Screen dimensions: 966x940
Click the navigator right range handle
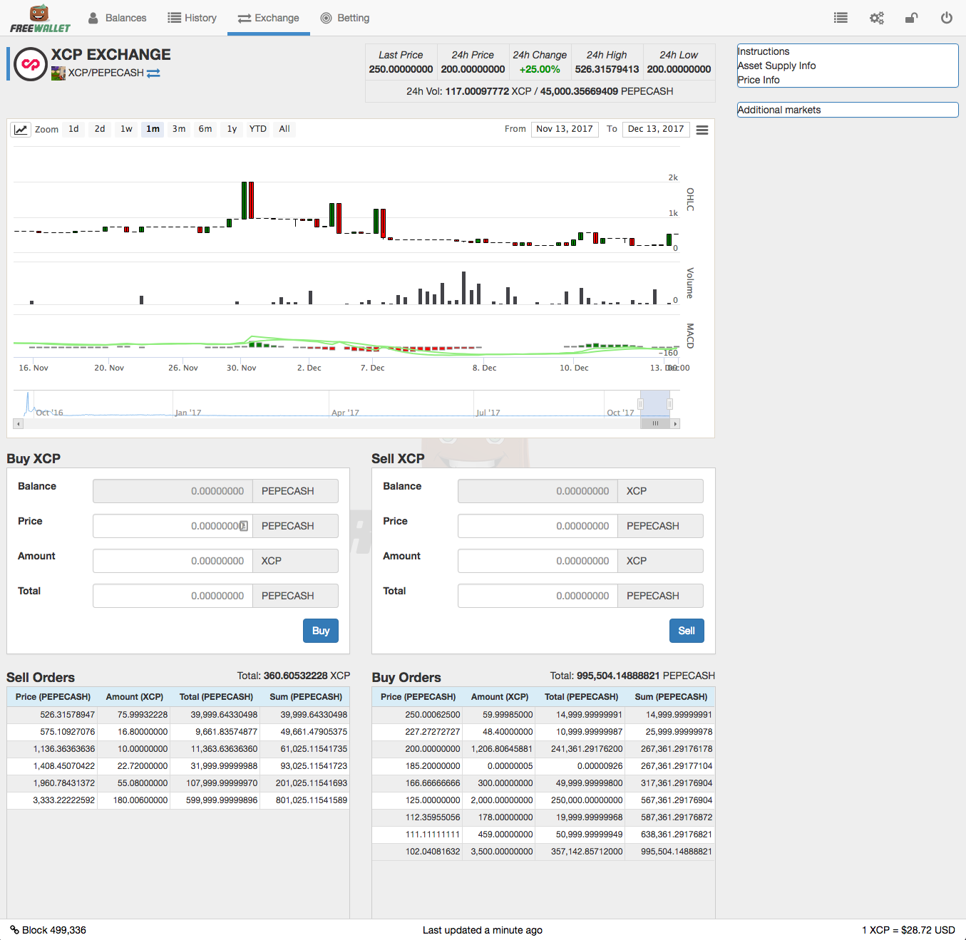(669, 404)
